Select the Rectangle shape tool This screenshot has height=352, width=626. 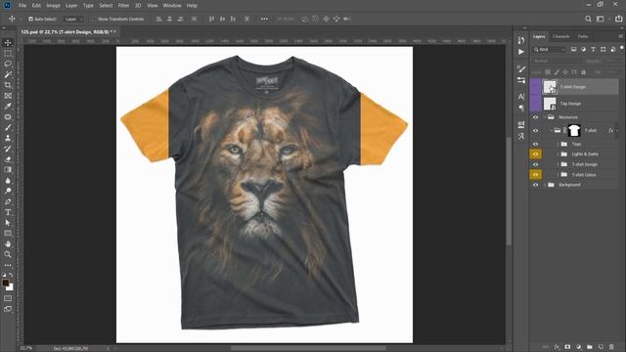(8, 234)
